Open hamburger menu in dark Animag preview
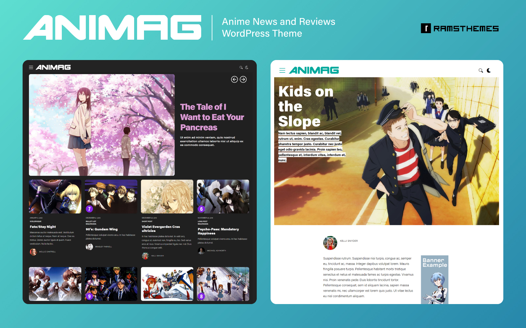The height and width of the screenshot is (328, 526). pyautogui.click(x=31, y=67)
